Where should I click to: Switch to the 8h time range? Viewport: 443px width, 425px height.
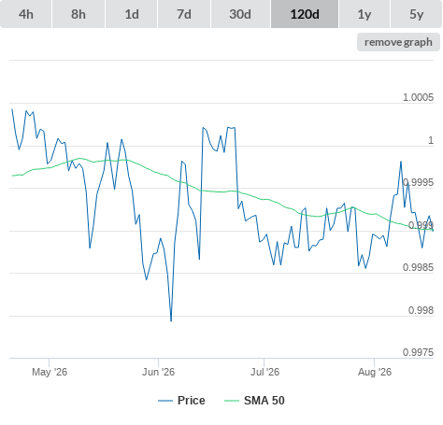[x=79, y=14]
